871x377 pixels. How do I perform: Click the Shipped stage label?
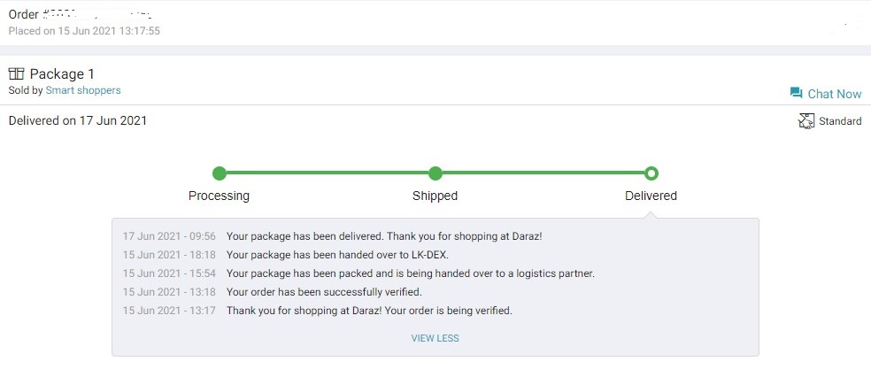435,196
